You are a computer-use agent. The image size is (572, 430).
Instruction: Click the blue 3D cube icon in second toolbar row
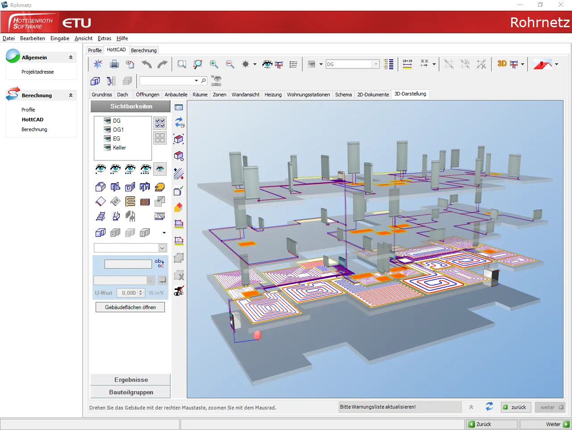(95, 81)
